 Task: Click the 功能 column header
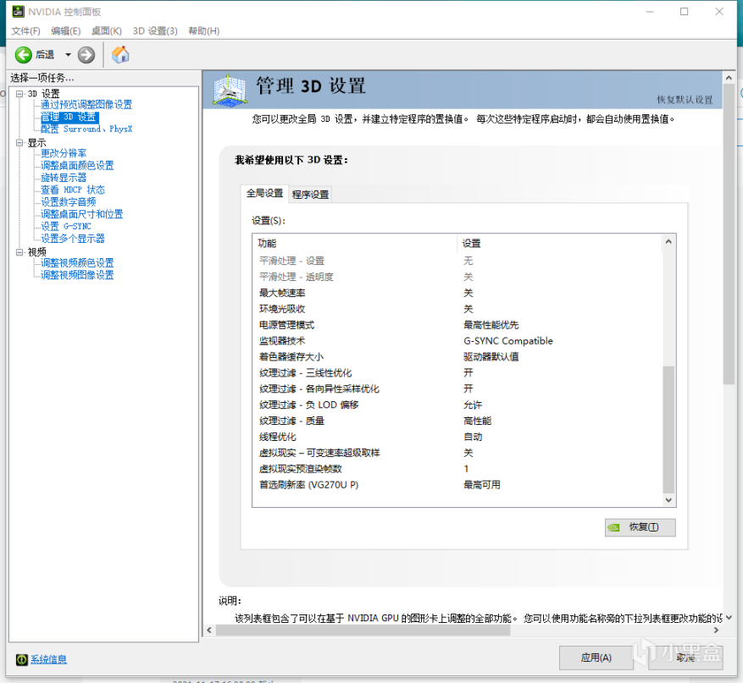(355, 243)
